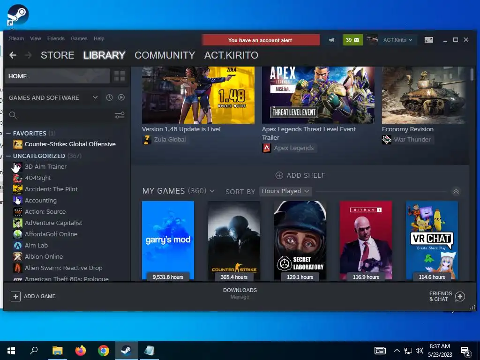Click the Home button in sidebar
480x360 pixels.
(x=58, y=76)
